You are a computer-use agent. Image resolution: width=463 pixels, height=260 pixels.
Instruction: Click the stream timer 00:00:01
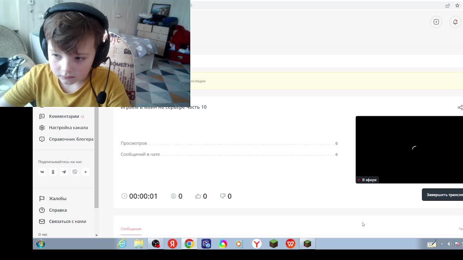tap(143, 196)
